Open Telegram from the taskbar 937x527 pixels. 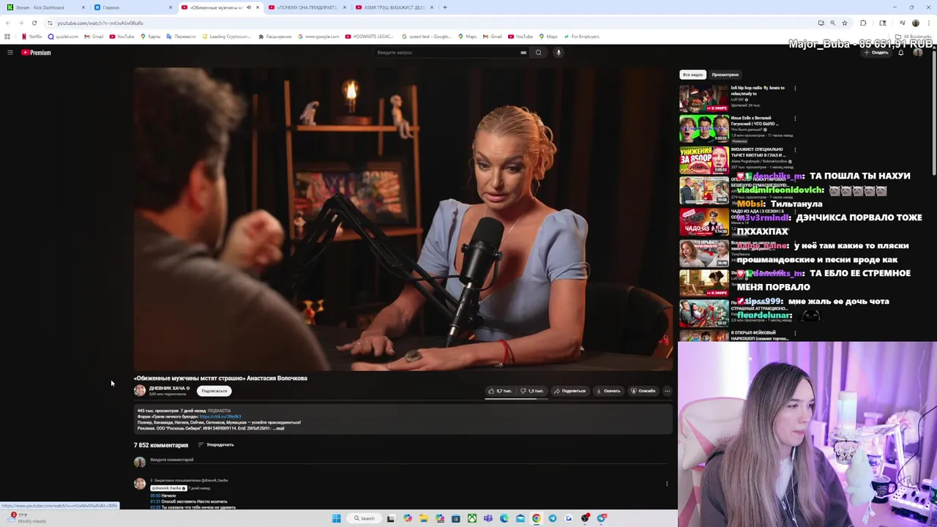[553, 518]
